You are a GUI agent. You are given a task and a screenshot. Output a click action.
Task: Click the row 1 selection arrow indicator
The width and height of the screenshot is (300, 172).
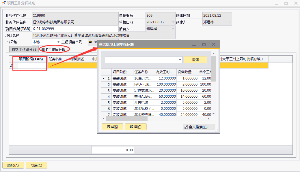104,78
